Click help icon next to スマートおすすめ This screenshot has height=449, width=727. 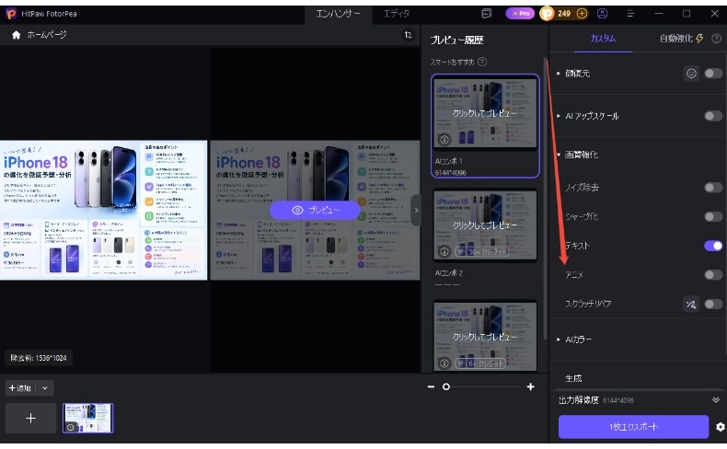(x=482, y=62)
